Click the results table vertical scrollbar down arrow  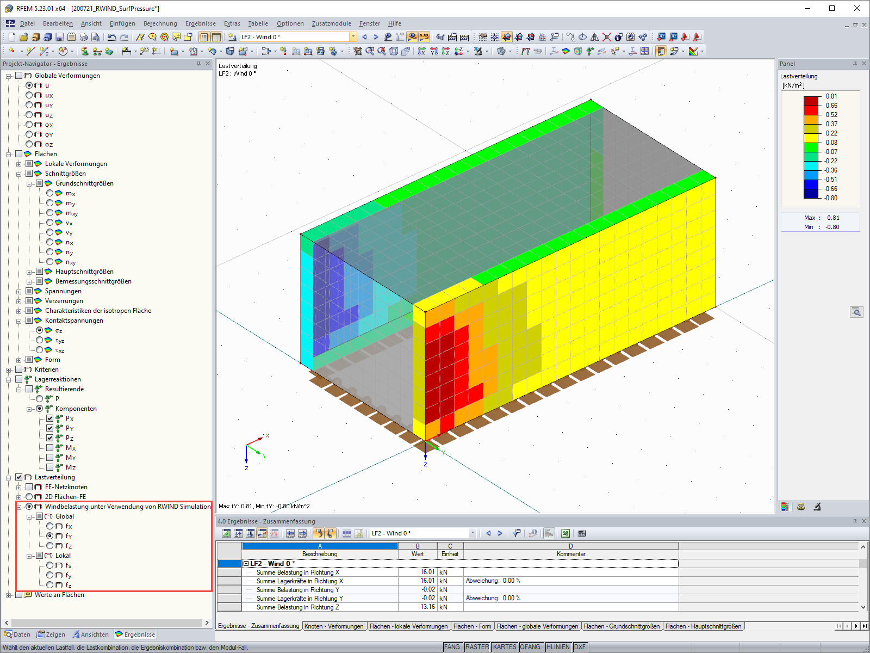[x=863, y=607]
